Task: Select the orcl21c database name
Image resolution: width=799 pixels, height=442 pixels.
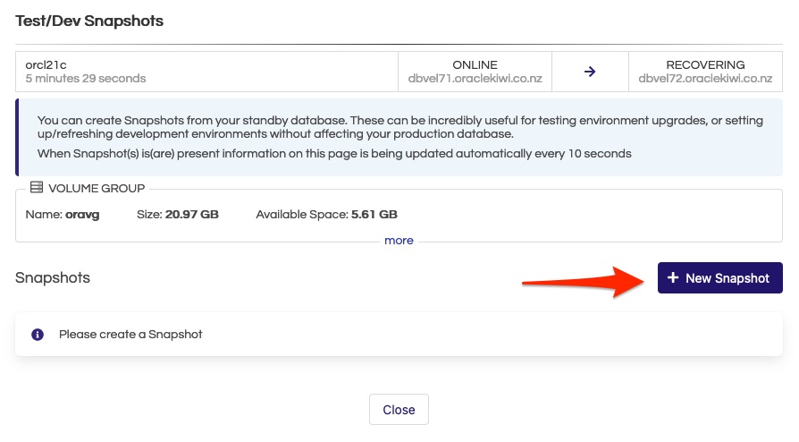Action: 46,64
